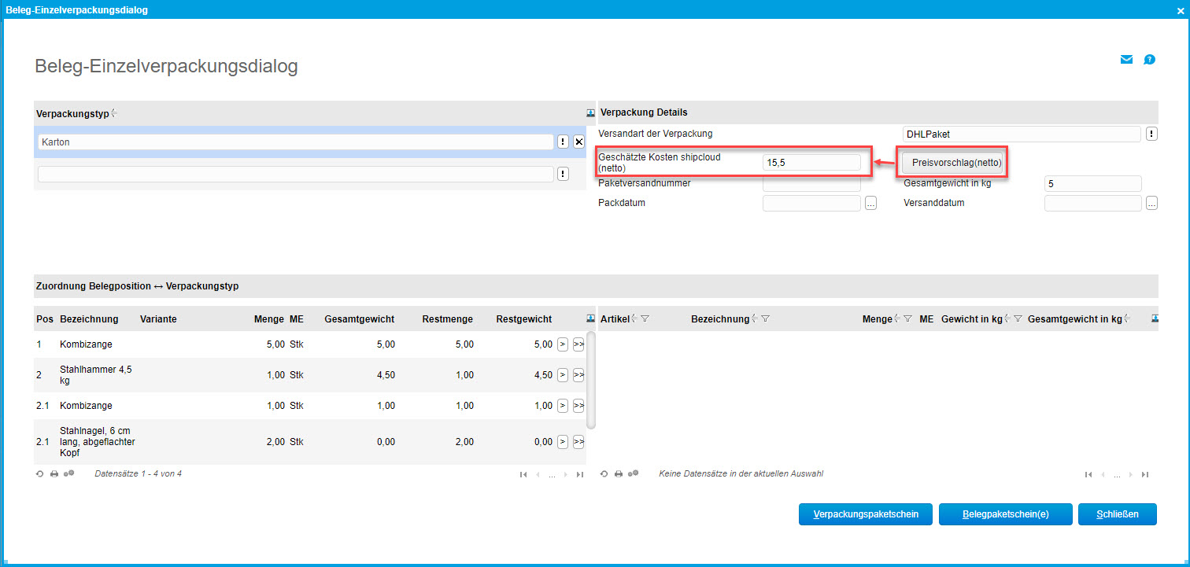Click the Geschätzte Kosten field showing 15,5
Screen dimensions: 1190x567
811,162
